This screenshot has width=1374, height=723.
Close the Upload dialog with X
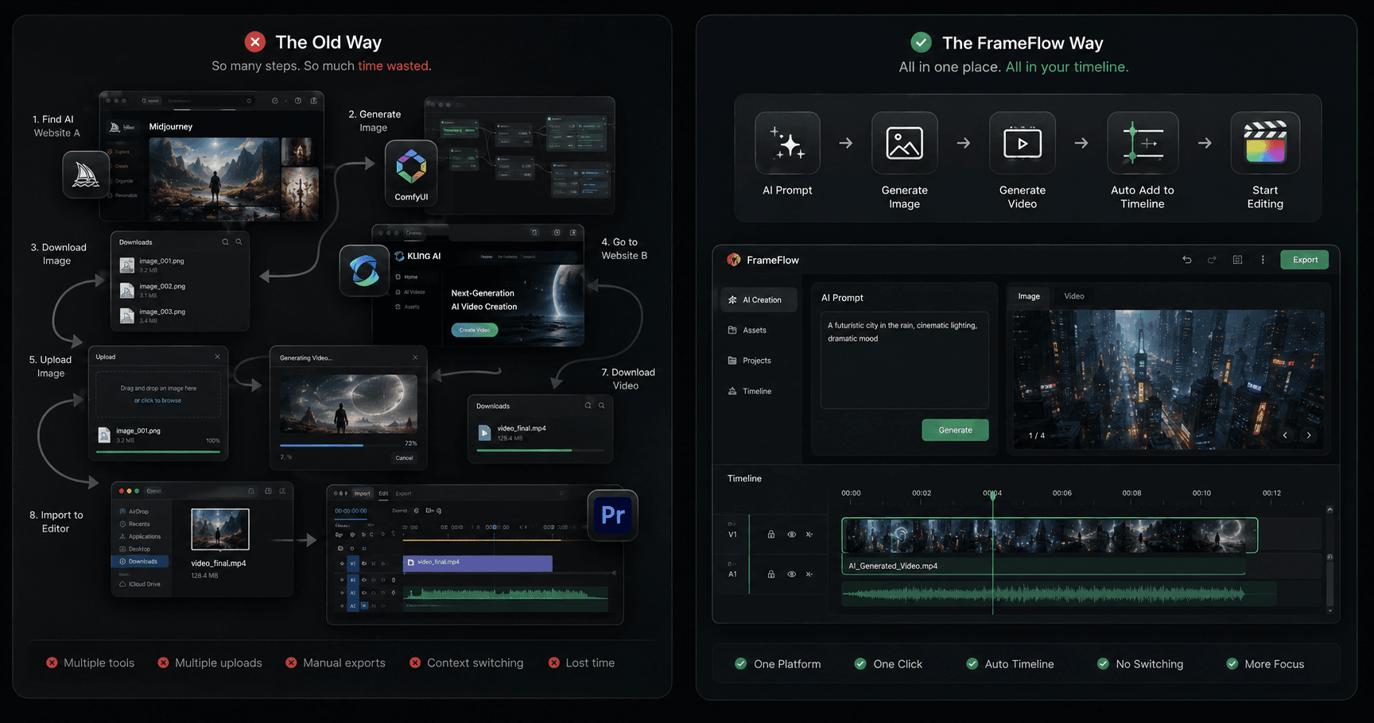[x=217, y=357]
